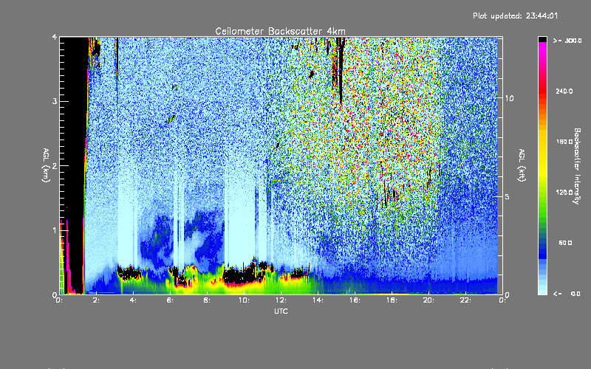The width and height of the screenshot is (591, 369).
Task: Click the '6:' UTC time tick
Action: (x=171, y=300)
